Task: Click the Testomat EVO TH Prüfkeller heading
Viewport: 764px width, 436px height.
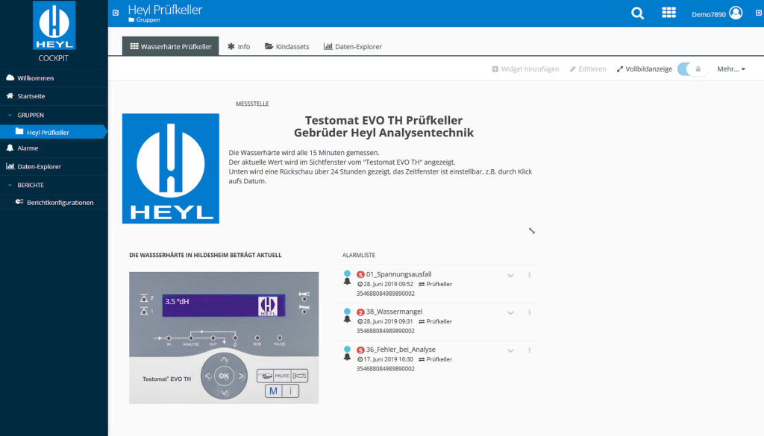Action: tap(383, 120)
